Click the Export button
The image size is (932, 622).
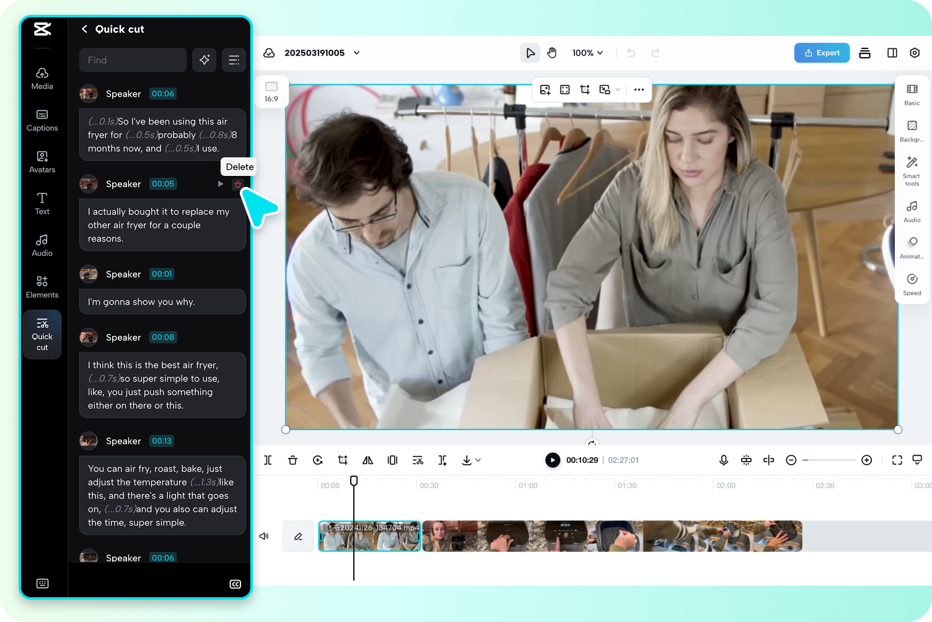pos(822,53)
